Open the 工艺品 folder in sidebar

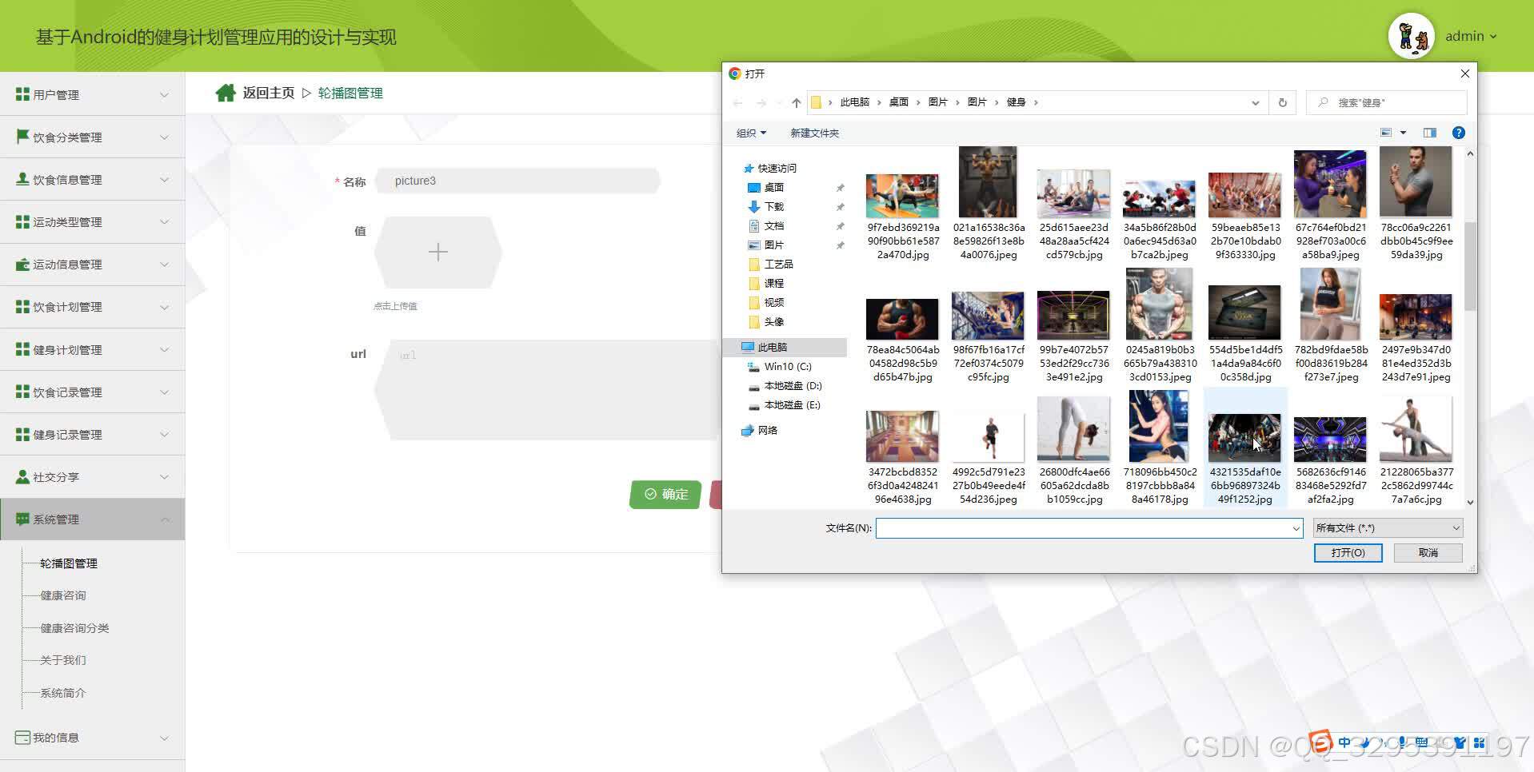(778, 264)
